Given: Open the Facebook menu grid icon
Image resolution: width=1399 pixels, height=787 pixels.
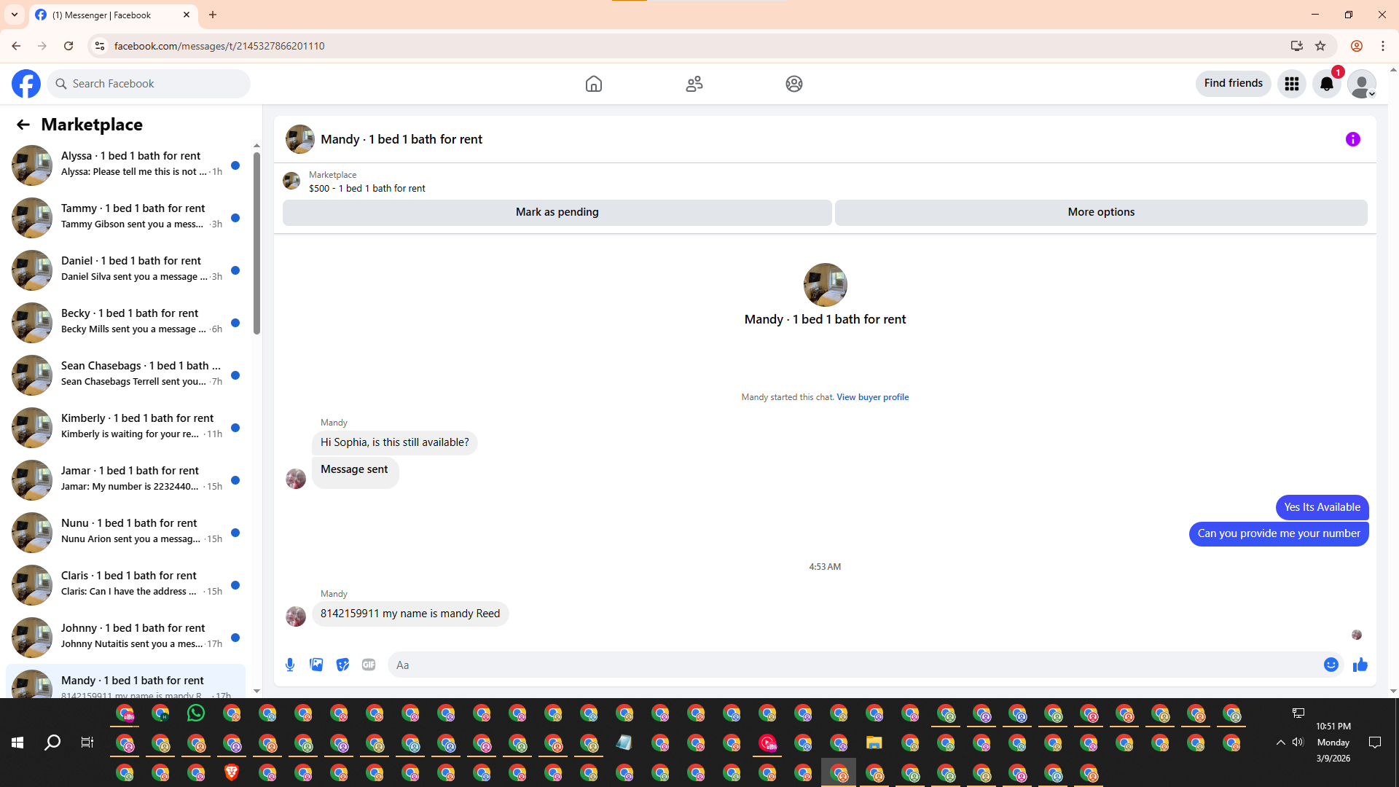Looking at the screenshot, I should [x=1291, y=84].
